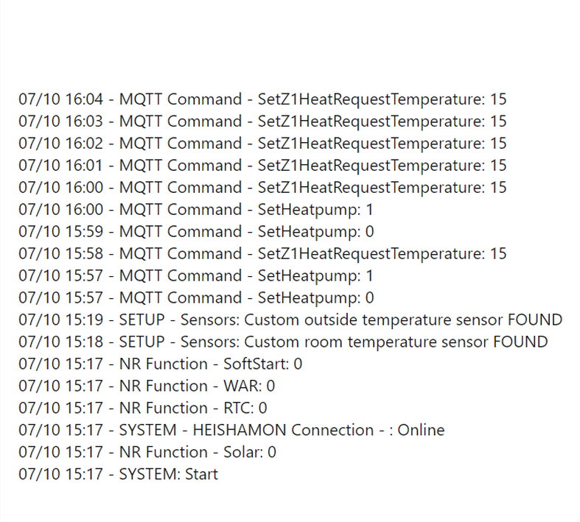The height and width of the screenshot is (522, 580).
Task: Select the 16:03 SetZ1HeatRequestTemperature log line
Action: pos(262,121)
